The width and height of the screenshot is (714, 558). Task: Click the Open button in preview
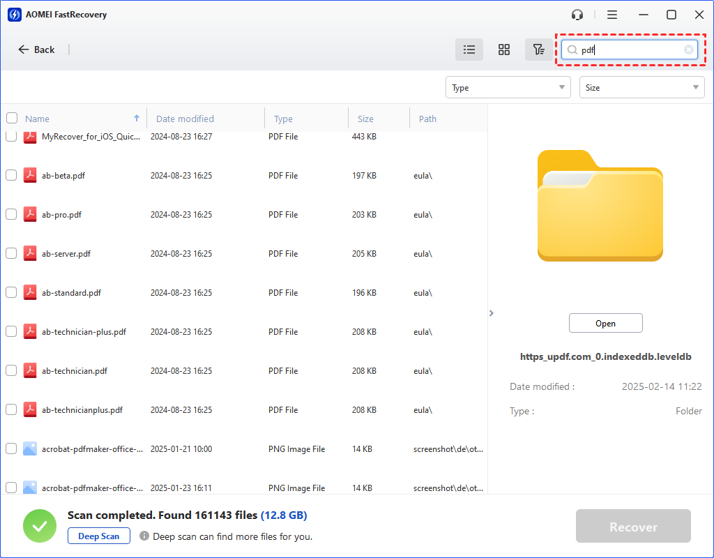pyautogui.click(x=605, y=323)
